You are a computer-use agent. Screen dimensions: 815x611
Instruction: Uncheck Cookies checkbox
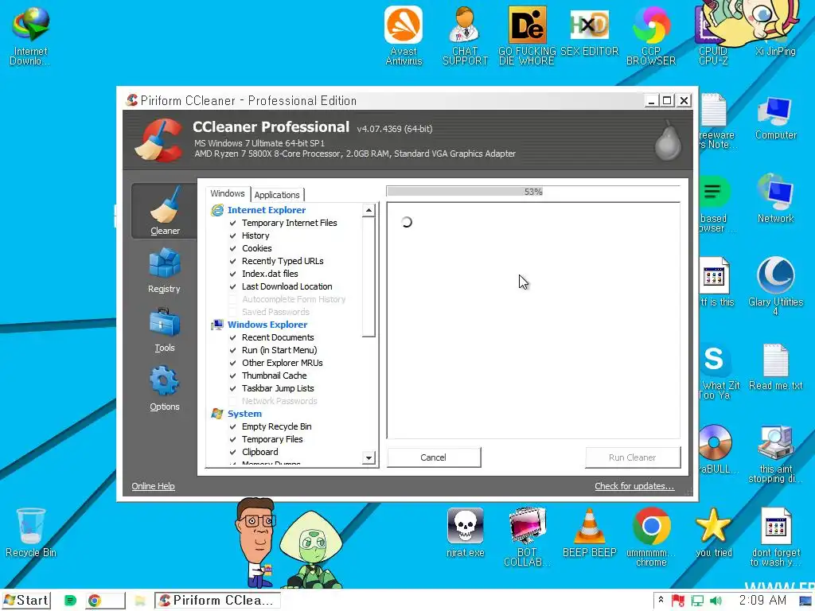click(x=233, y=248)
